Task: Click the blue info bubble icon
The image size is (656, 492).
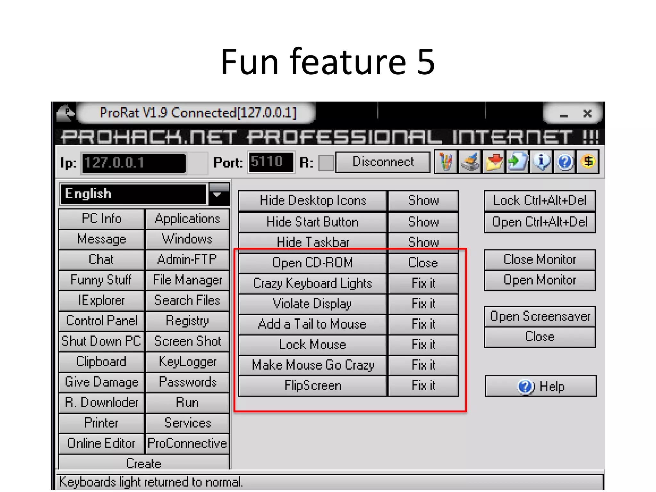Action: (541, 162)
